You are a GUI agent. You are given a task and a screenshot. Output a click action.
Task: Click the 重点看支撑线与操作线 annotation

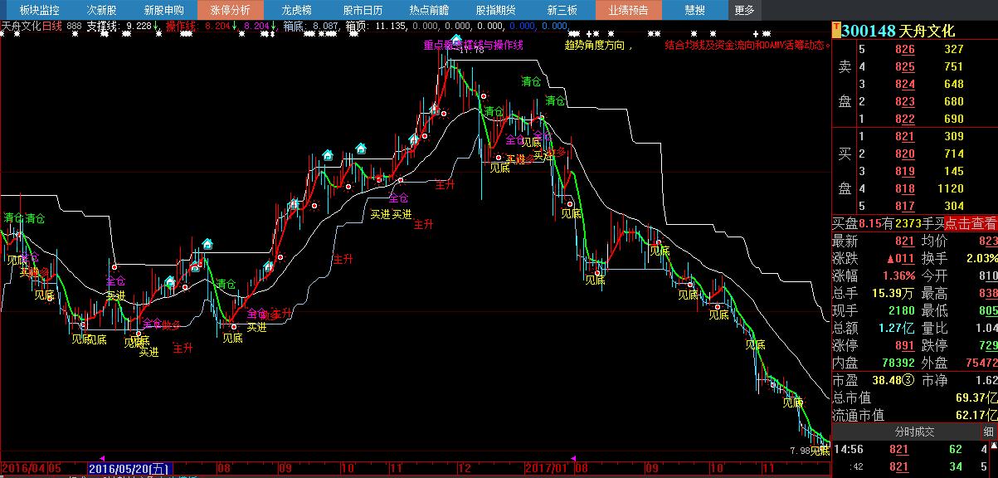473,45
